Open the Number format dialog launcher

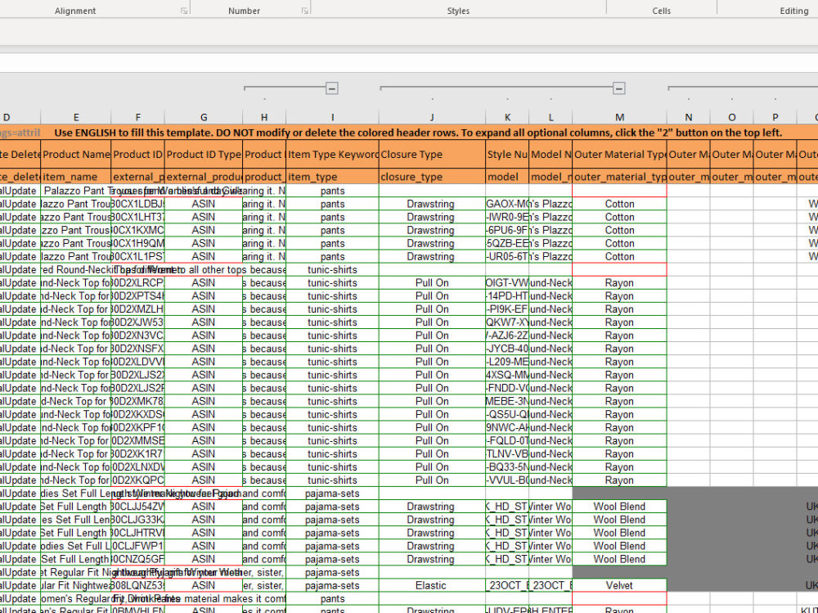coord(304,11)
